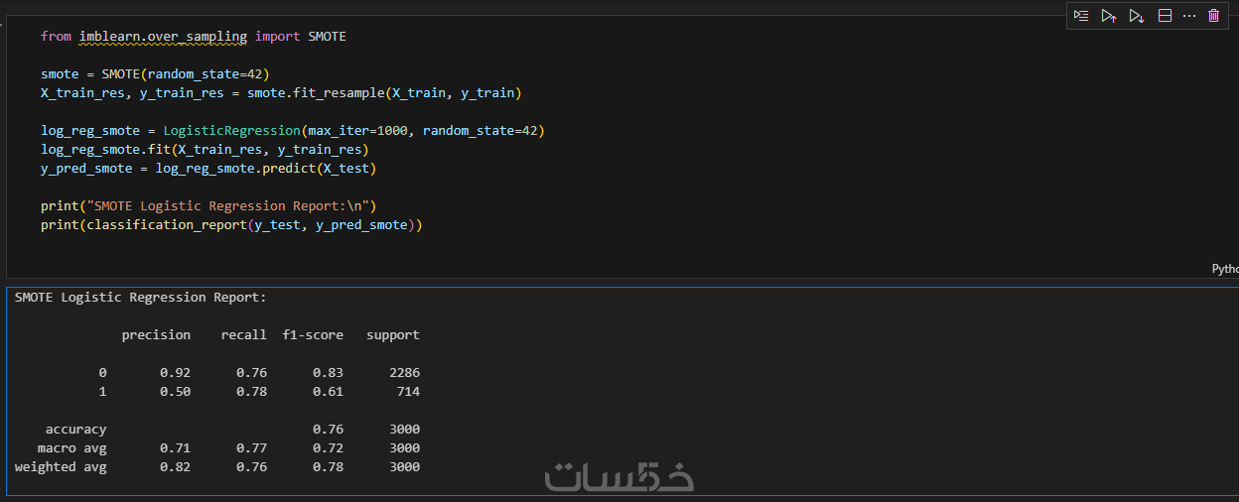
Task: Execute this cell and cells below
Action: pos(1137,16)
